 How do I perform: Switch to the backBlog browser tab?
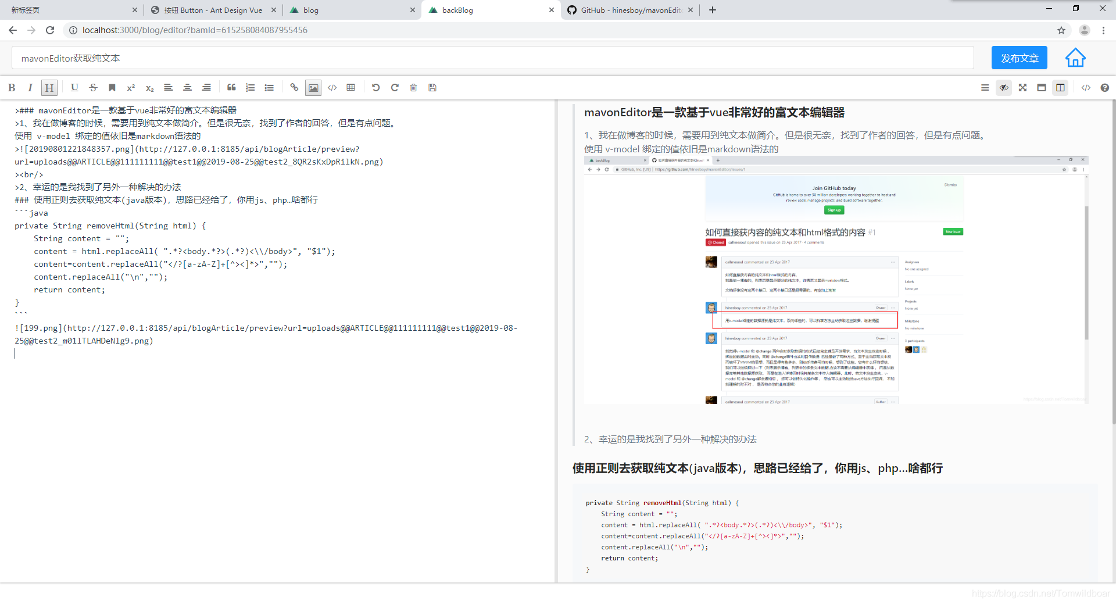pyautogui.click(x=488, y=10)
